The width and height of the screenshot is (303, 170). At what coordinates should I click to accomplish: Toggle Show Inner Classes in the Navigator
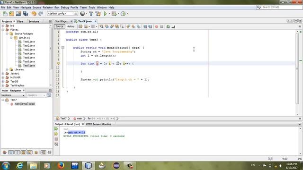pyautogui.click(x=29, y=153)
